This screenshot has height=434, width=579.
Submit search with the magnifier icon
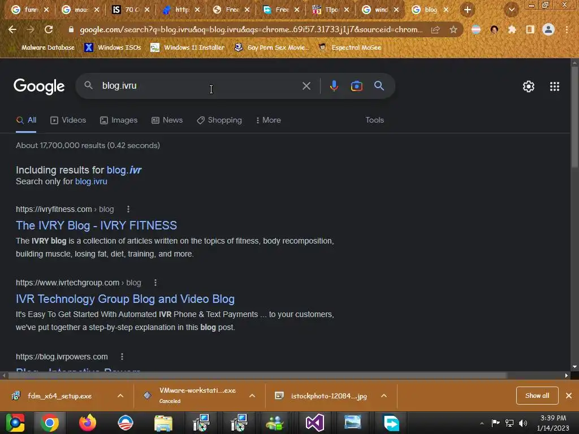tap(379, 86)
